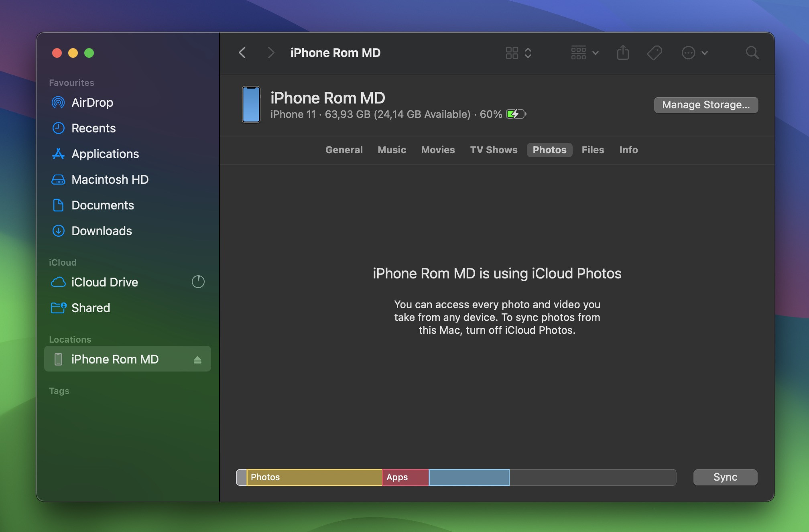809x532 pixels.
Task: Minimize the window with yellow button
Action: [73, 53]
